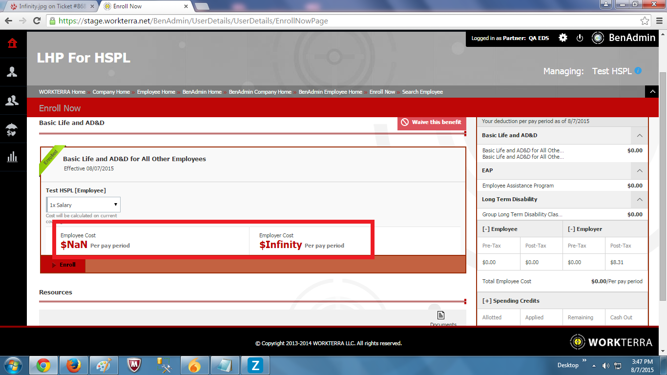Click Enroll Now breadcrumb link
The image size is (667, 375).
(382, 92)
